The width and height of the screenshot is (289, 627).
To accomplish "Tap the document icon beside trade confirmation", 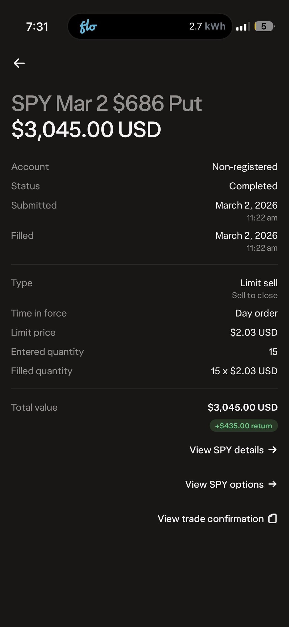I will click(x=272, y=518).
